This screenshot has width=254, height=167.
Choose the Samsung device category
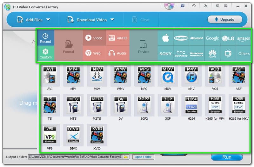pos(181,38)
